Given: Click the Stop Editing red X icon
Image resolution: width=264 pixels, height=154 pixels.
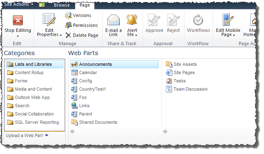Looking at the screenshot, I should point(18,20).
